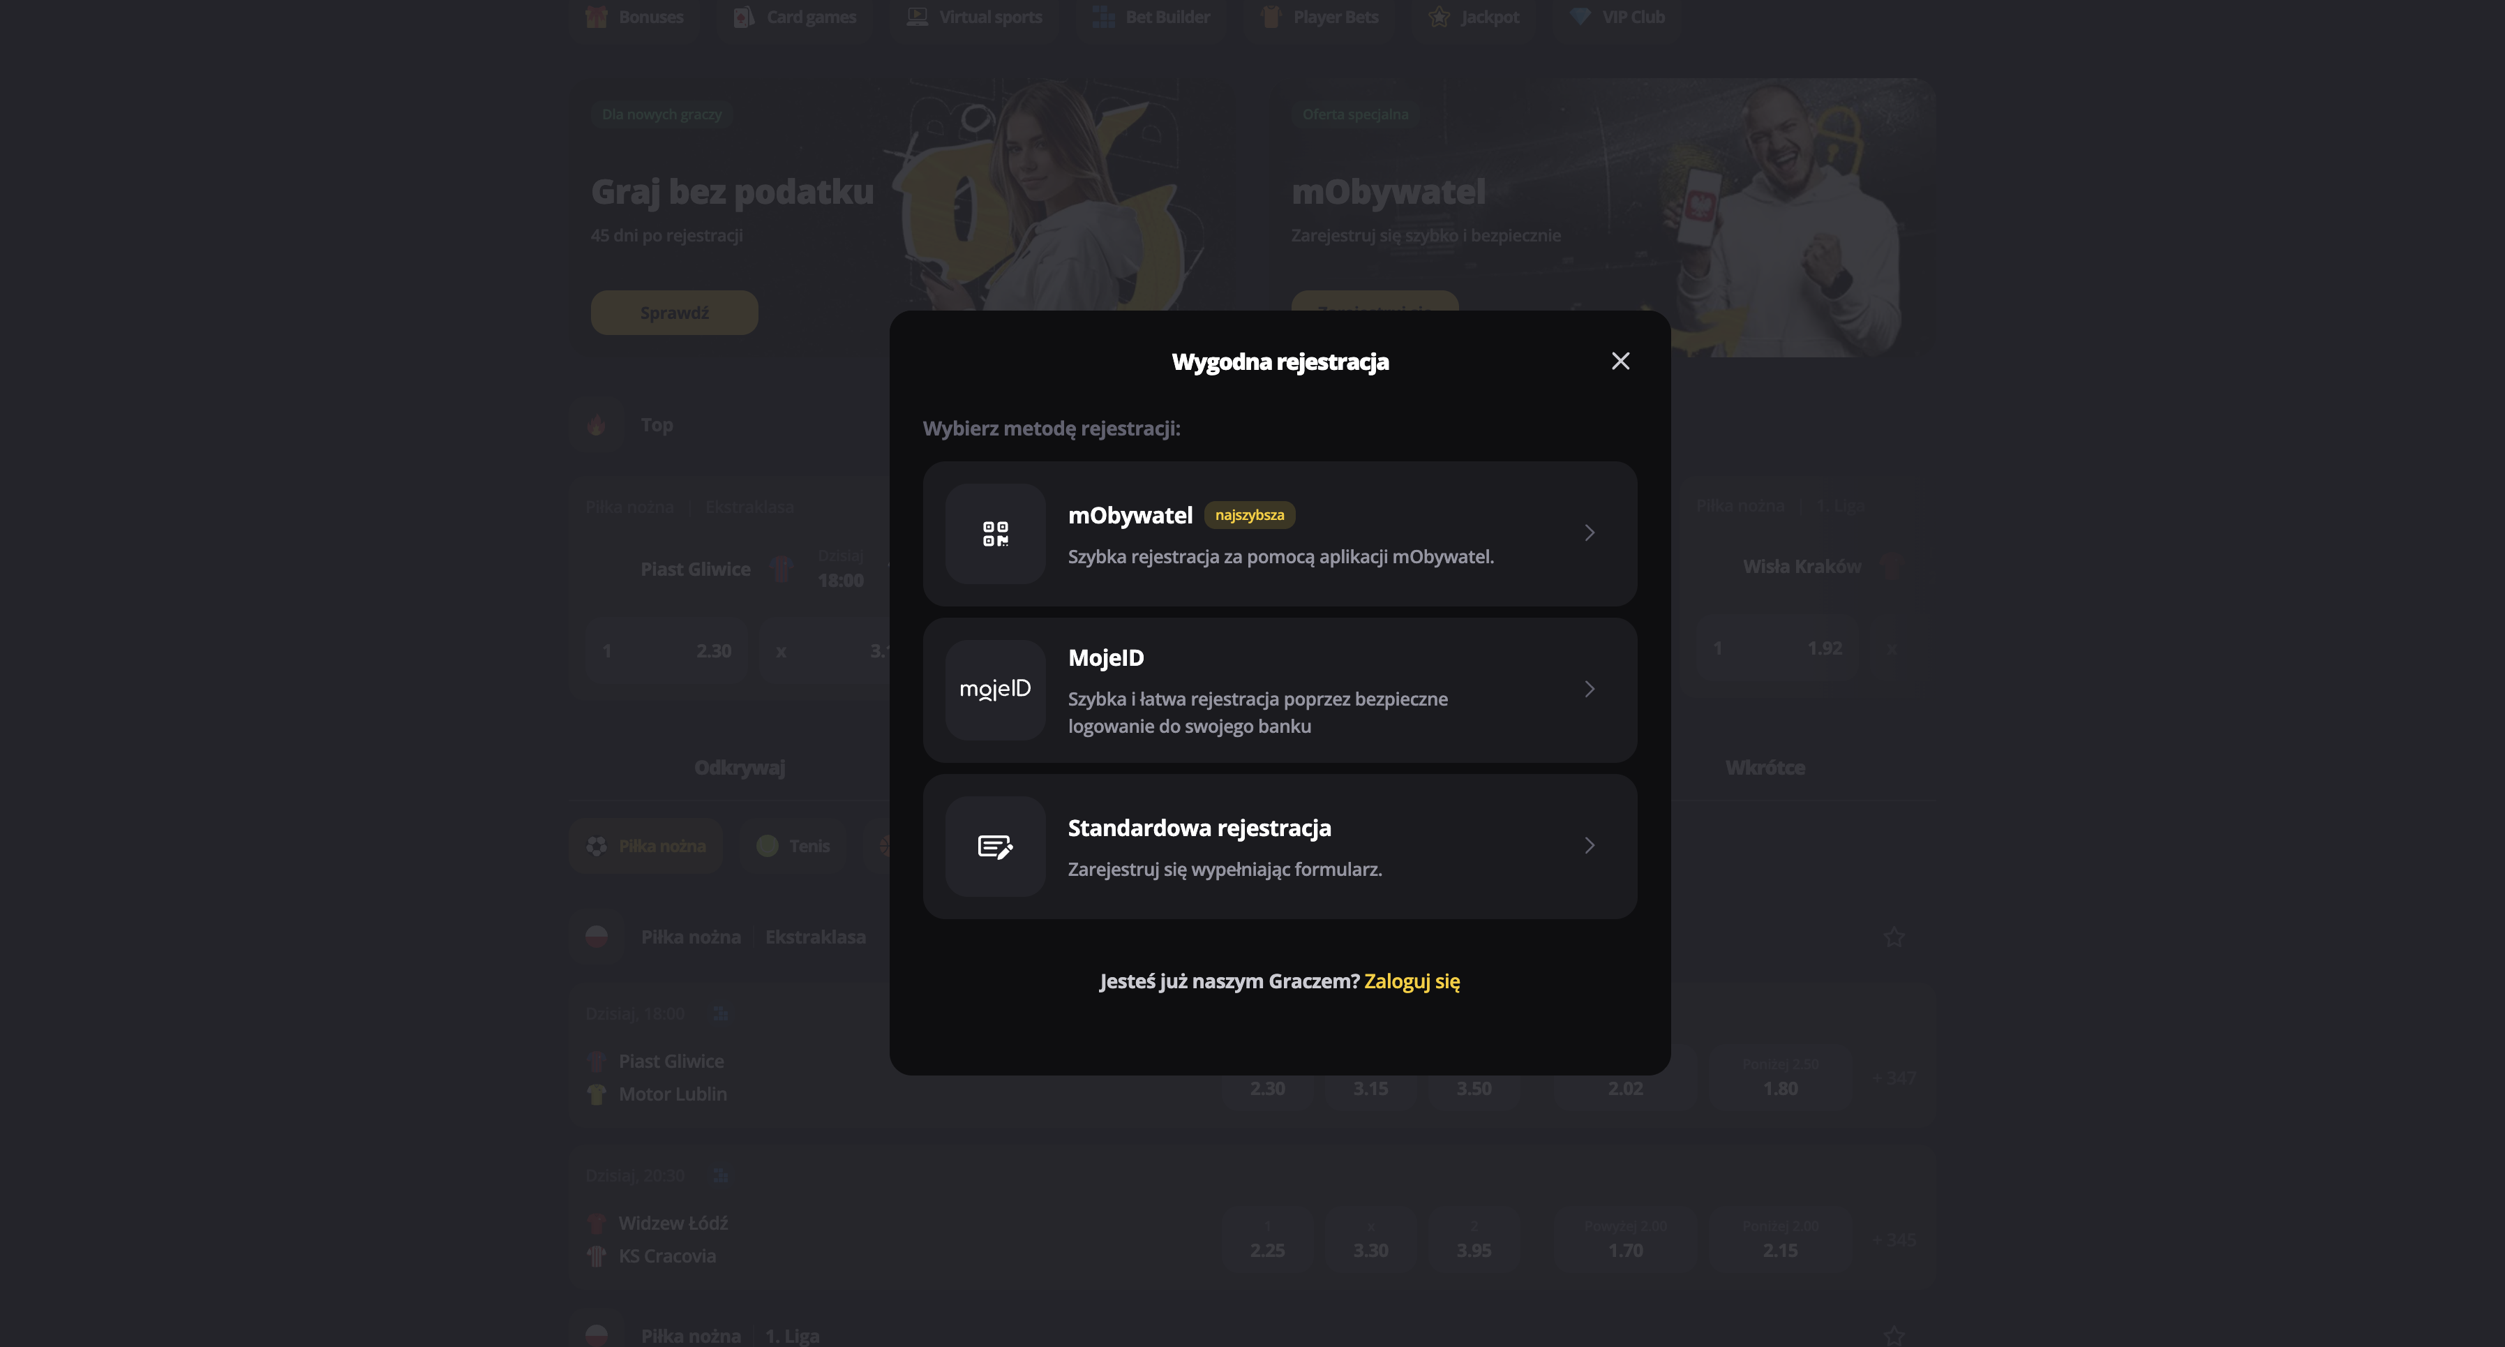This screenshot has height=1347, width=2505.
Task: Click the Bonuses gift icon
Action: pyautogui.click(x=596, y=17)
